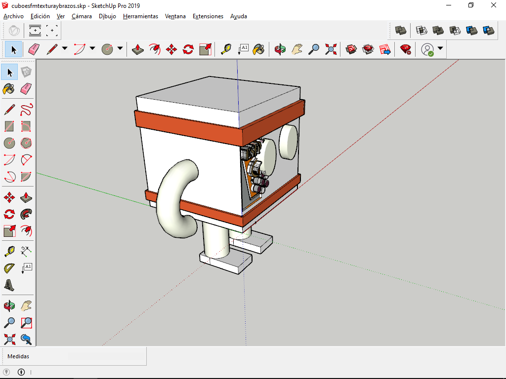Image resolution: width=506 pixels, height=379 pixels.
Task: Open the Cámara menu
Action: (x=82, y=16)
